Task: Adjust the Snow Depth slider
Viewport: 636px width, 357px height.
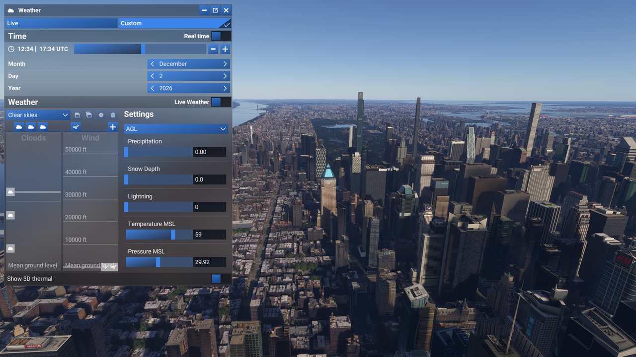Action: click(x=159, y=179)
